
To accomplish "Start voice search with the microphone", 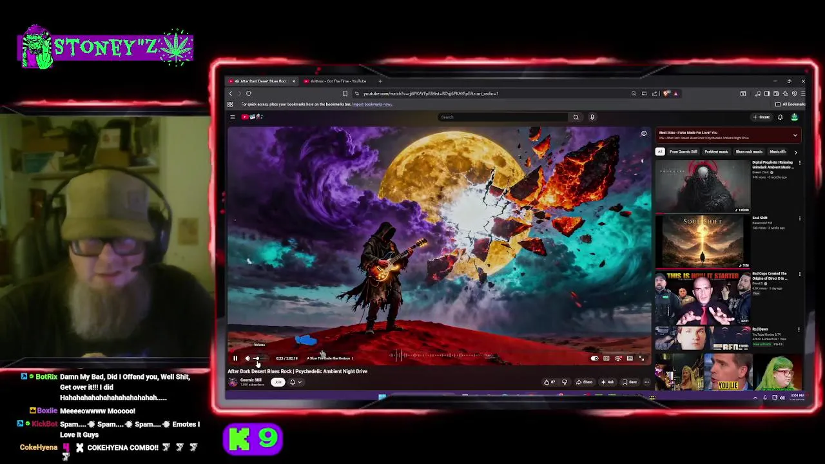I will pos(592,117).
